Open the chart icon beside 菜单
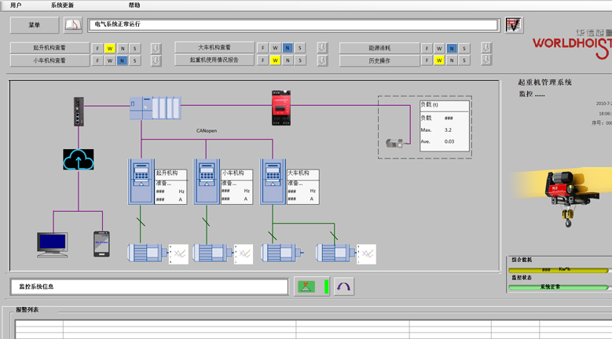The width and height of the screenshot is (612, 339). [x=73, y=25]
